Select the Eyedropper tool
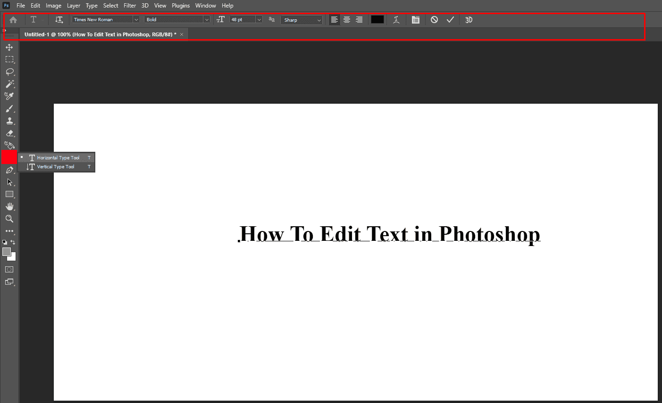The image size is (662, 403). point(9,96)
